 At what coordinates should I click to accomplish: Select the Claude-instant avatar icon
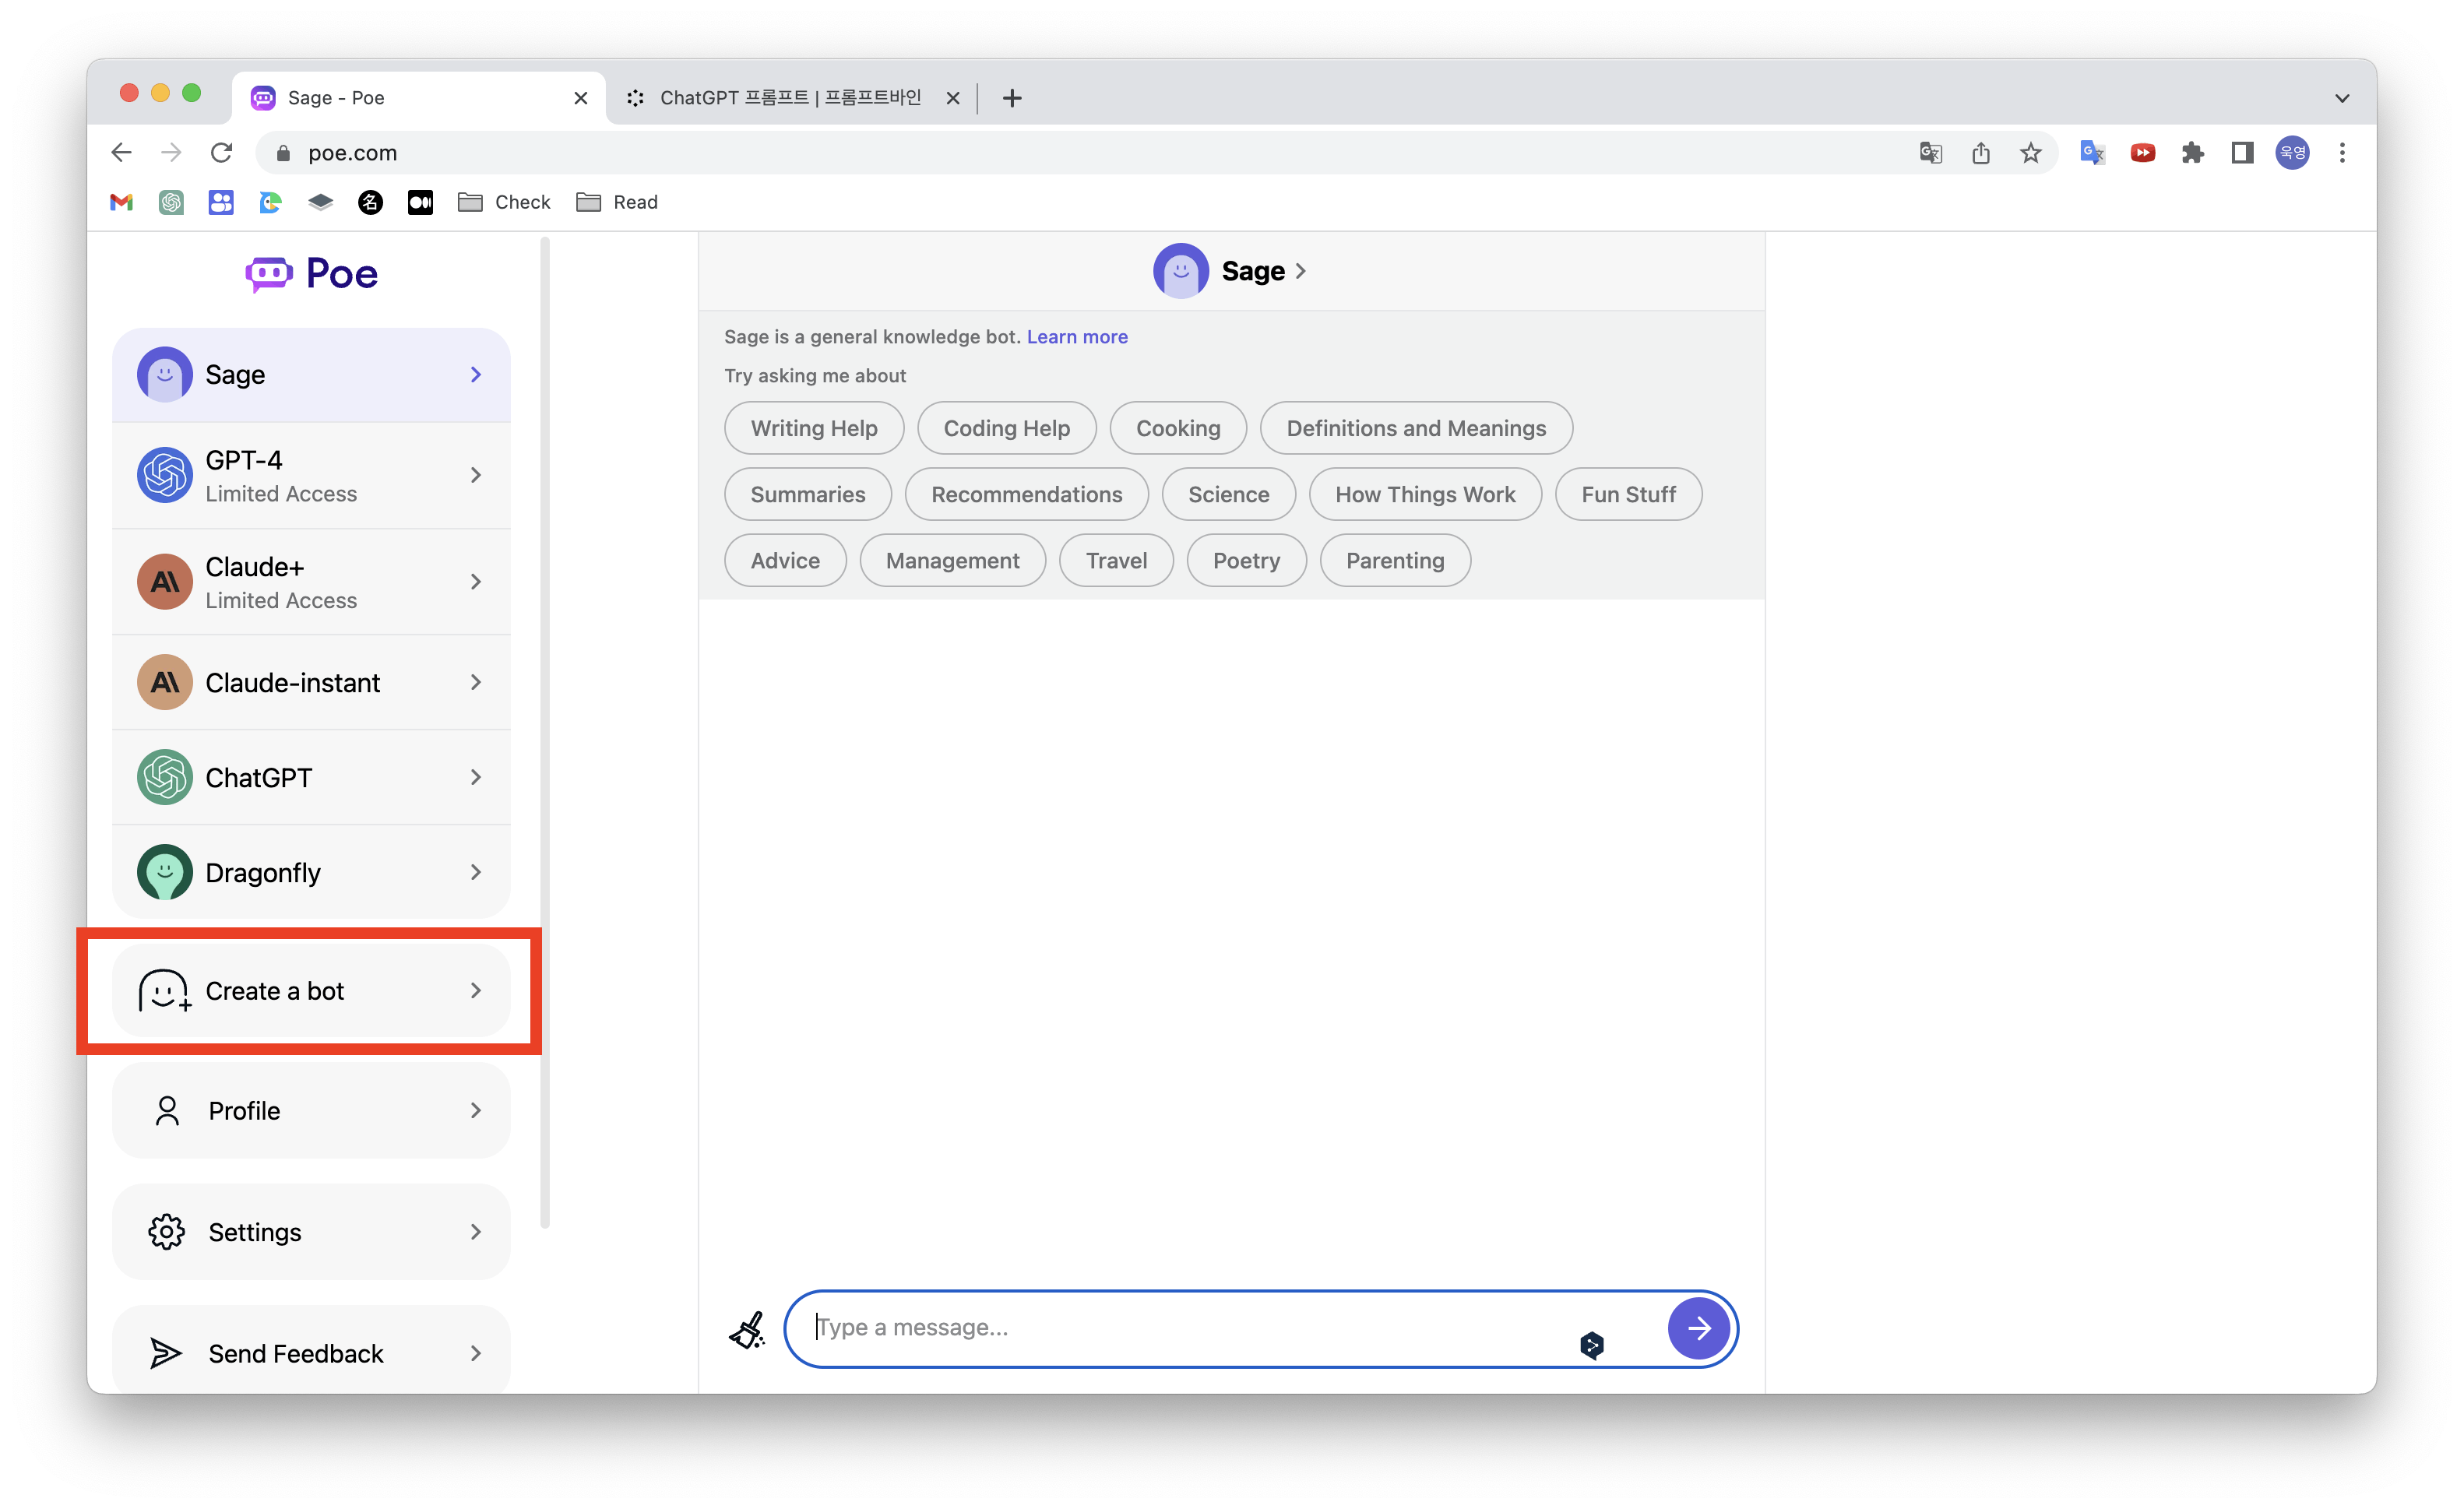click(x=164, y=682)
